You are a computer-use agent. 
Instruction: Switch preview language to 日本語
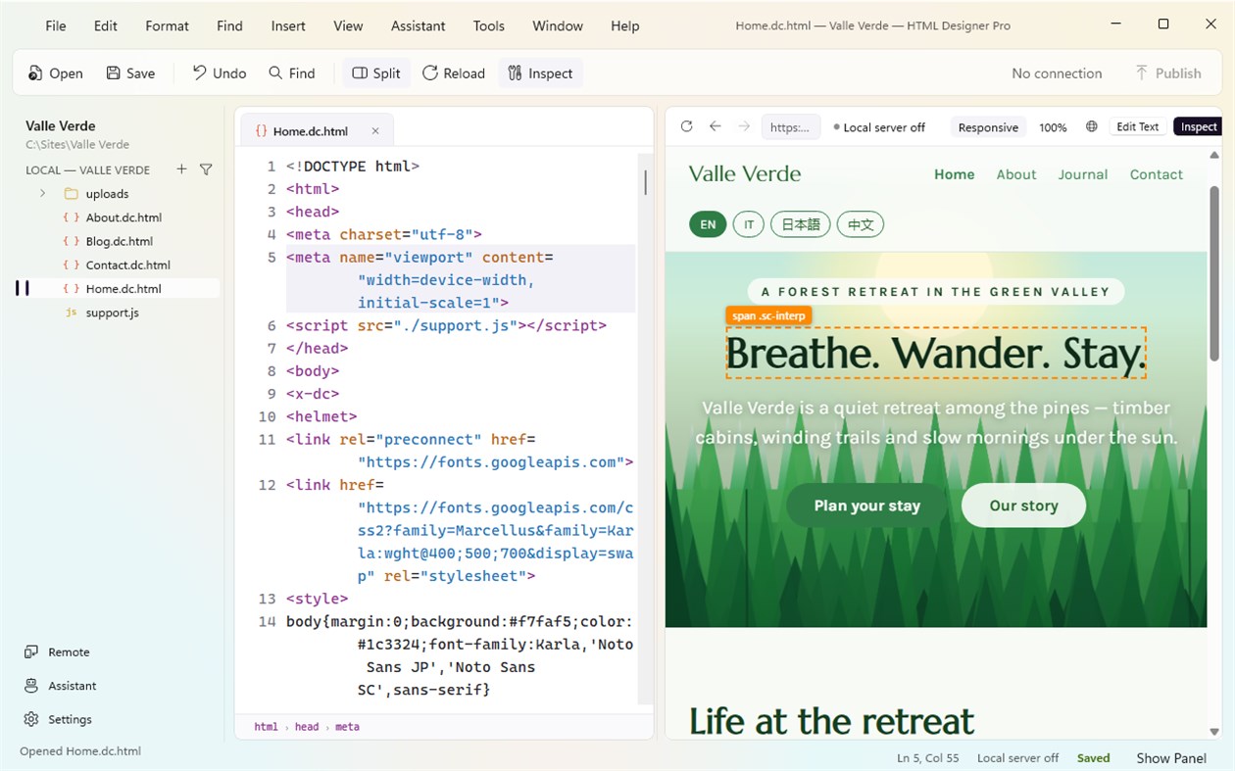[801, 224]
